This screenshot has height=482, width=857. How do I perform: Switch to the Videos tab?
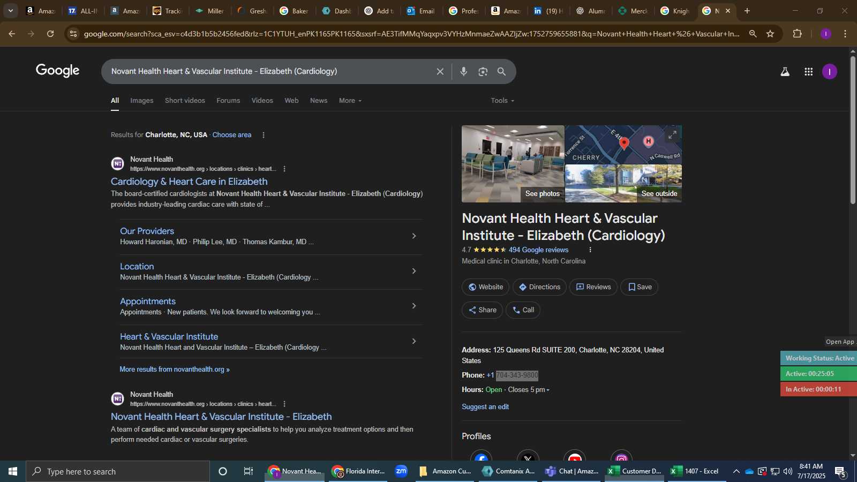(x=262, y=101)
